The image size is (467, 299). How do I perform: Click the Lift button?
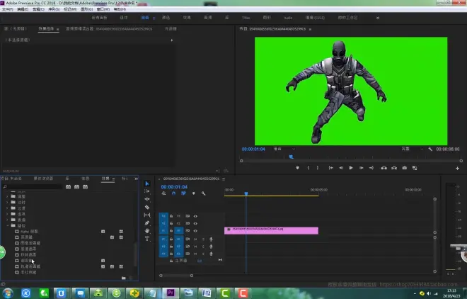(384, 168)
